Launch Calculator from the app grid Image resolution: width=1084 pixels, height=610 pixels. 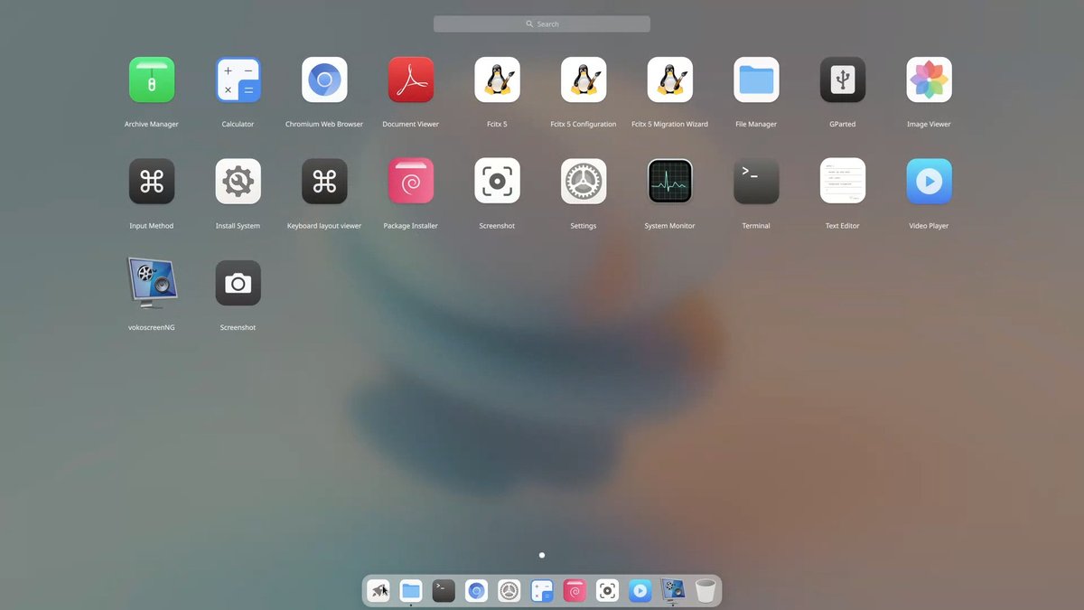tap(238, 80)
